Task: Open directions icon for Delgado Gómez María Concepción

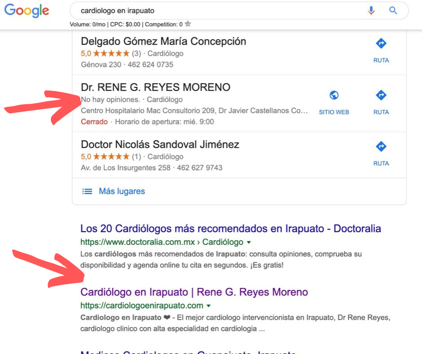Action: (381, 44)
